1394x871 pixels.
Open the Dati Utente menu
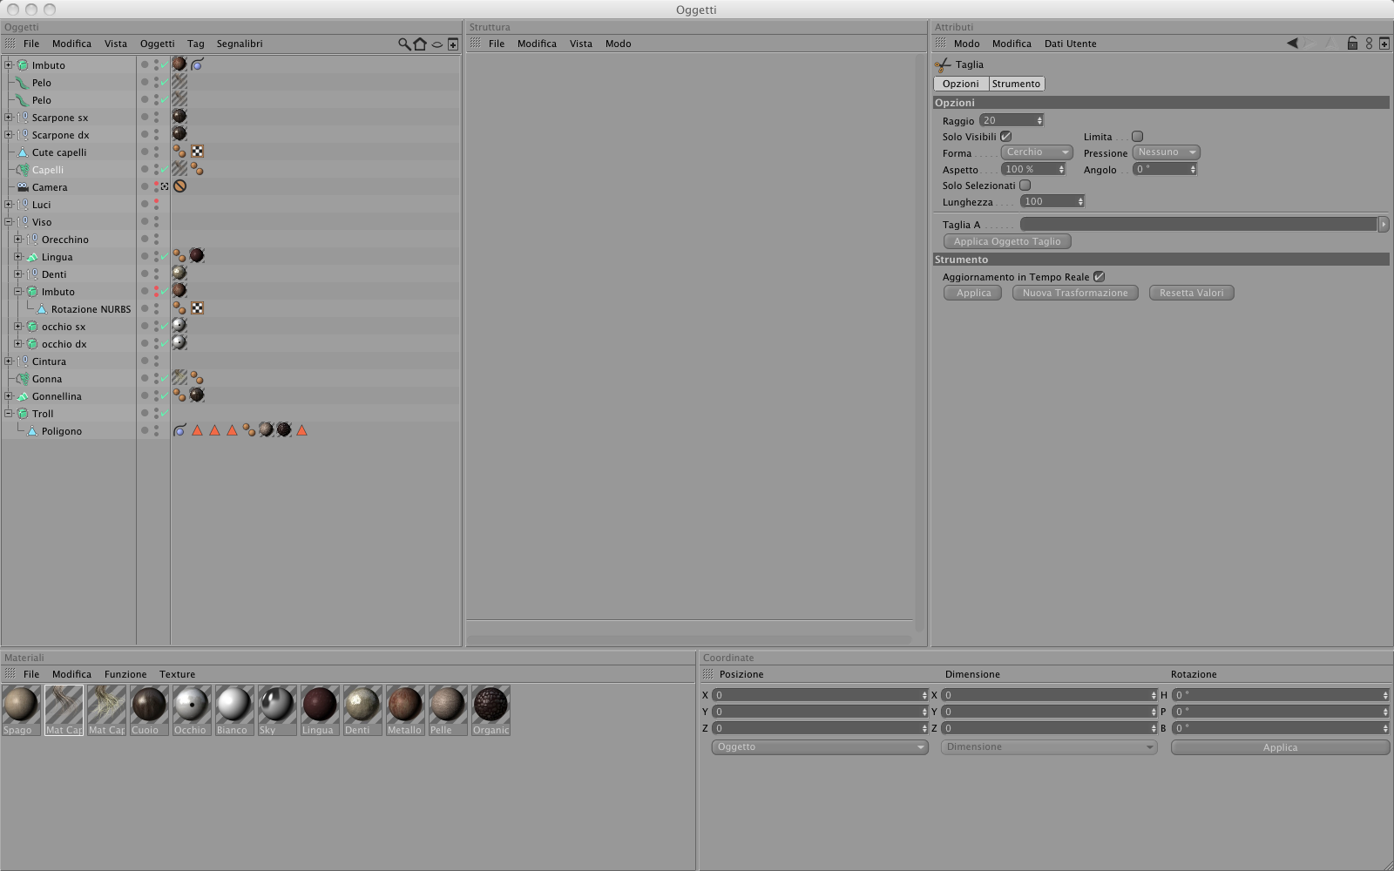pyautogui.click(x=1071, y=44)
